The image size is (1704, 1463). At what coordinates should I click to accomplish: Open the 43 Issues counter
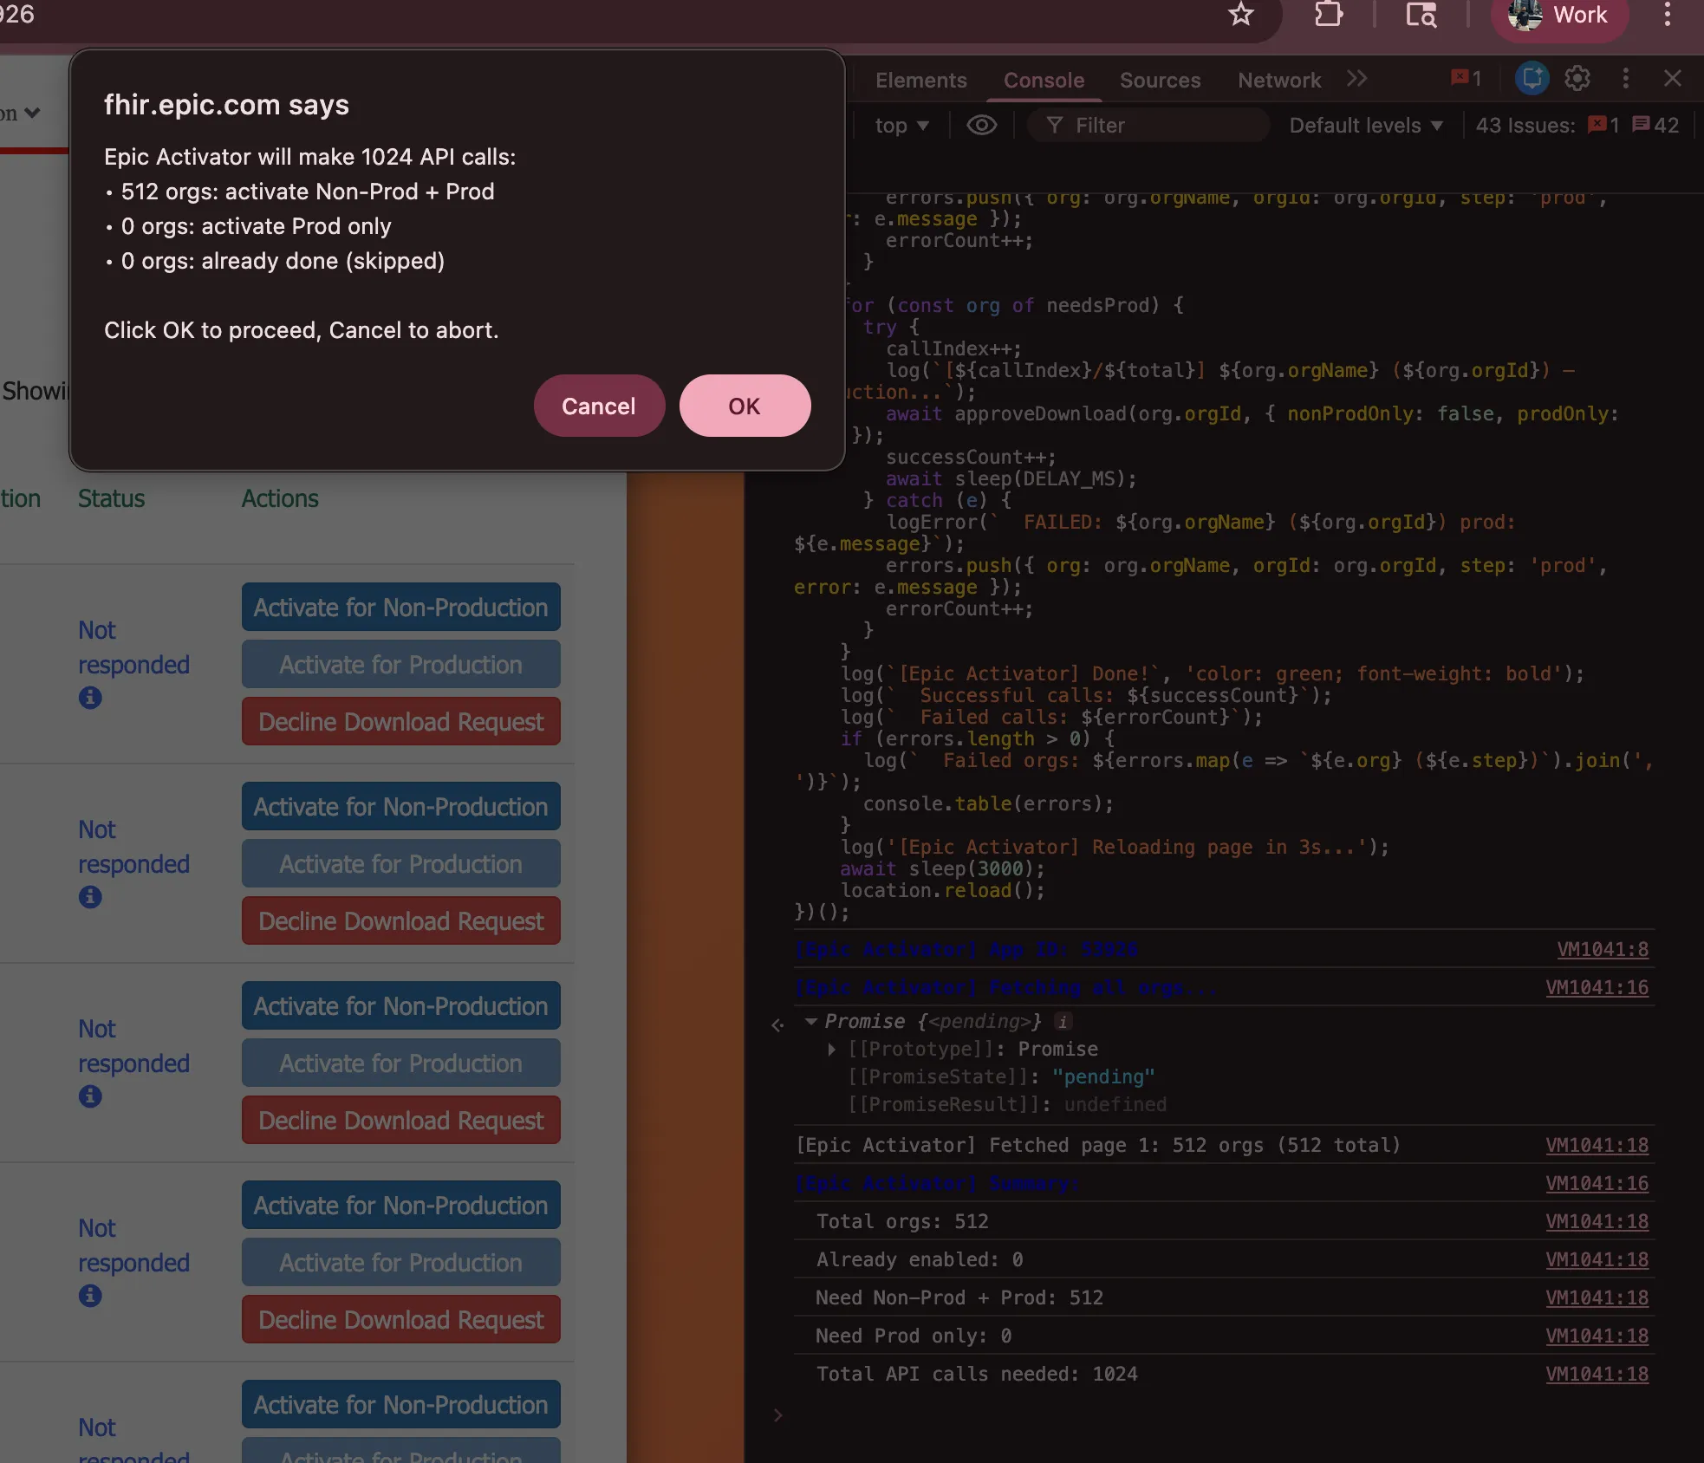pyautogui.click(x=1525, y=126)
